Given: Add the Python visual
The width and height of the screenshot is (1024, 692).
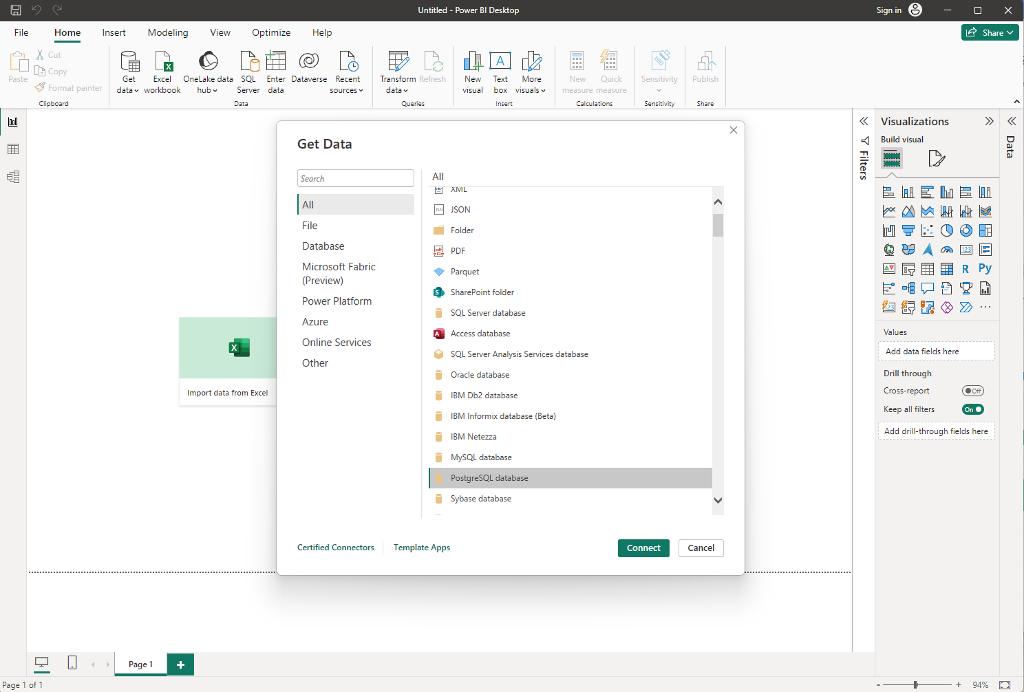Looking at the screenshot, I should coord(985,269).
